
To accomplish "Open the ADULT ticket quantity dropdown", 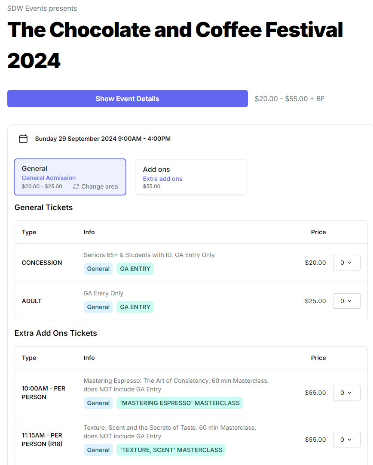I will (x=346, y=301).
